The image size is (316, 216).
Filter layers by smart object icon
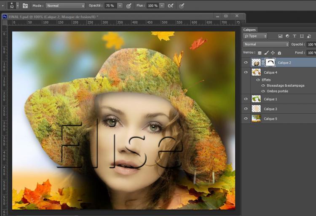pos(309,36)
